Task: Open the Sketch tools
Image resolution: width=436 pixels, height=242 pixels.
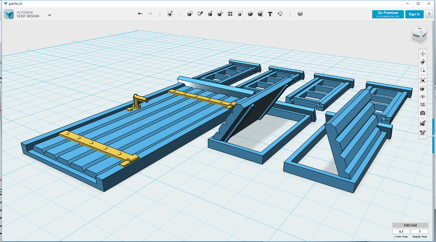Action: pyautogui.click(x=200, y=14)
